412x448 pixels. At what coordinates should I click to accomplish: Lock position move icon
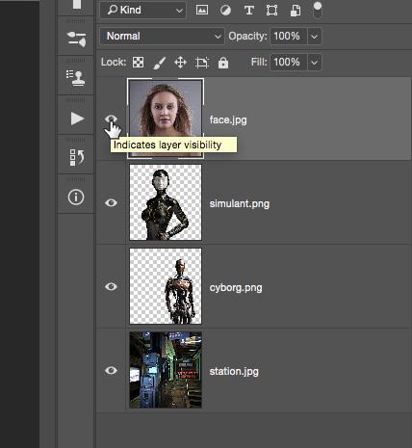coord(180,63)
